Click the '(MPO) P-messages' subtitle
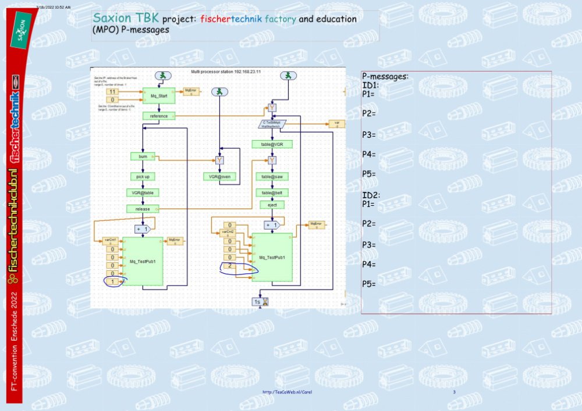 [x=130, y=30]
